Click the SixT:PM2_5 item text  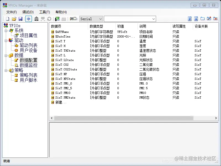(64, 88)
